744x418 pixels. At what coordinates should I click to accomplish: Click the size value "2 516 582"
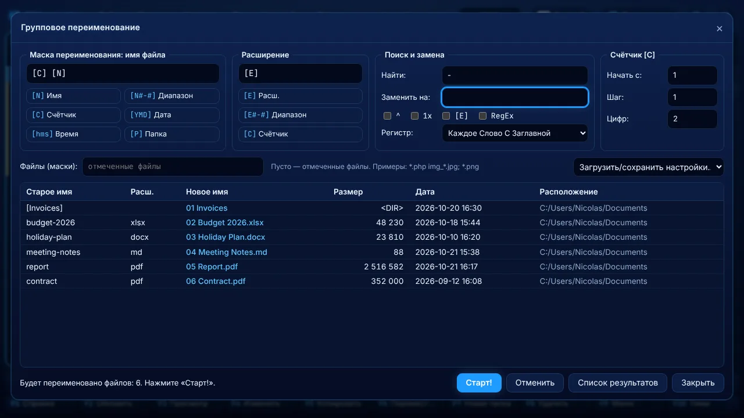coord(384,267)
